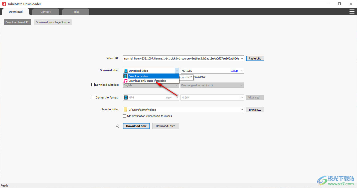This screenshot has width=357, height=188.
Task: Select Download video in the dropdown list
Action: coord(151,76)
